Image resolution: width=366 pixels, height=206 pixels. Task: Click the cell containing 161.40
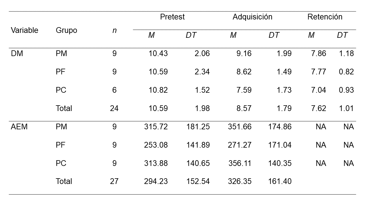[x=280, y=181]
